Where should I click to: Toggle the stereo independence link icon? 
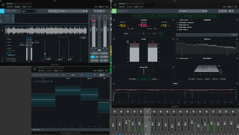(64, 50)
